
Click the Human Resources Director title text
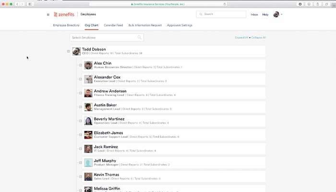(x=113, y=67)
